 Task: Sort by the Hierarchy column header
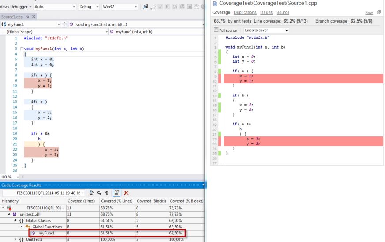coord(33,201)
